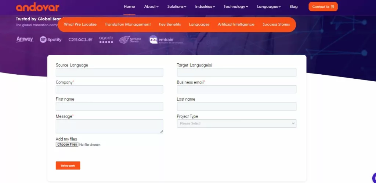The width and height of the screenshot is (376, 183).
Task: Open the chat widget bubble
Action: pyautogui.click(x=374, y=178)
